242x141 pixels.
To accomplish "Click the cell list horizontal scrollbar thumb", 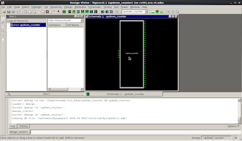I will click(59, 89).
